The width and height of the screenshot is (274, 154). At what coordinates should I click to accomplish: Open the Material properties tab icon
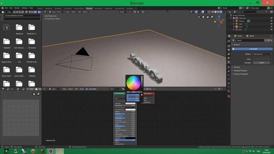229,91
